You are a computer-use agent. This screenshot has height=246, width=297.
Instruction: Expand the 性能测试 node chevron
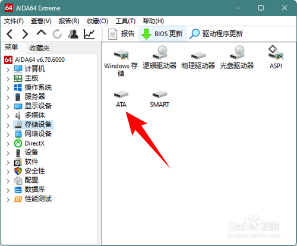click(8, 200)
